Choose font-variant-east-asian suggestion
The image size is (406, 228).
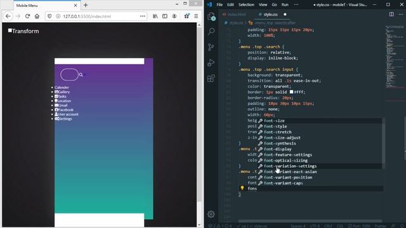click(320, 172)
